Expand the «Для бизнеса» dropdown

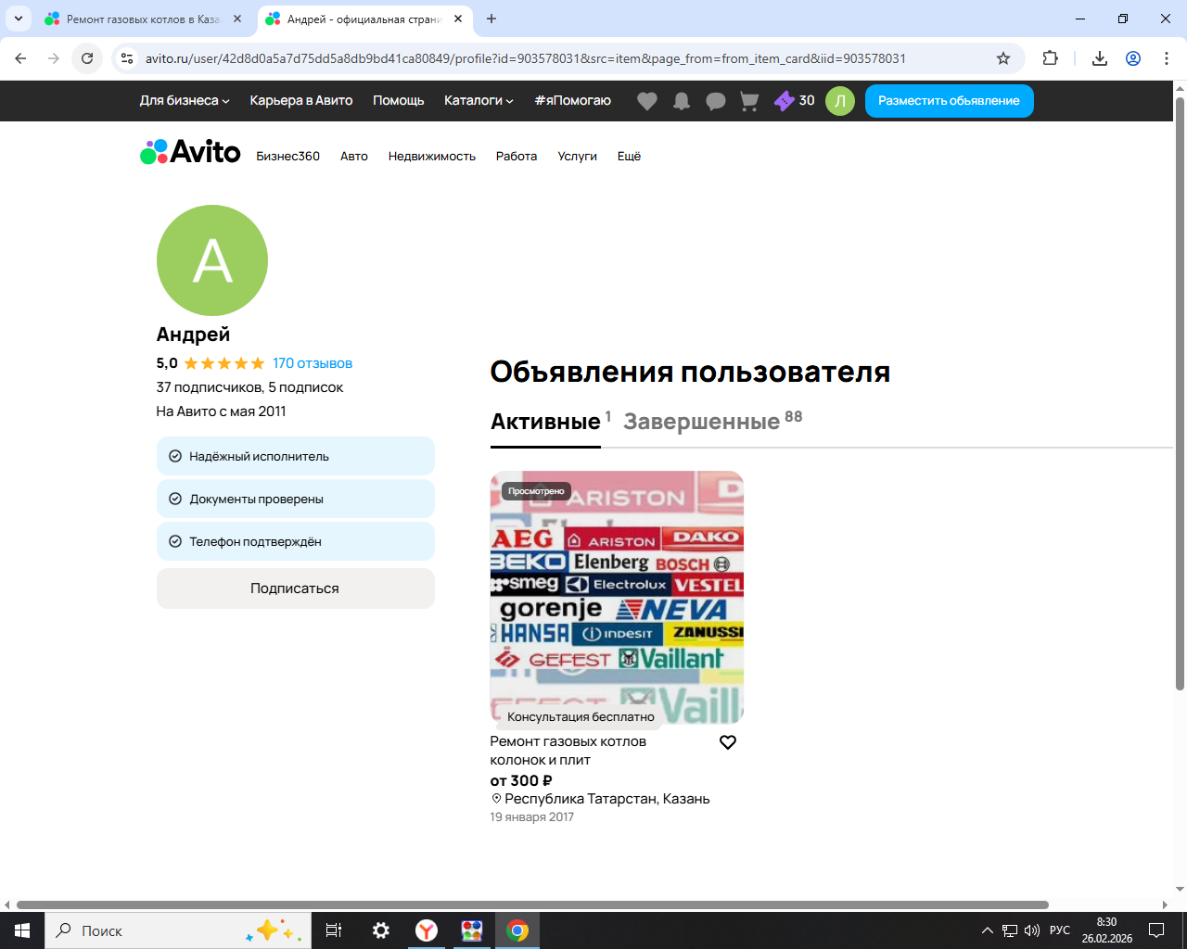(x=184, y=101)
